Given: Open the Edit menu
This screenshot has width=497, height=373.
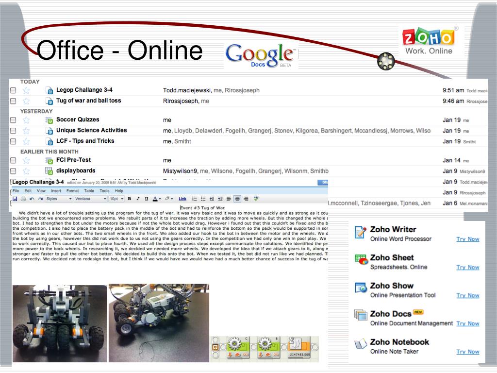Looking at the screenshot, I should pos(28,191).
